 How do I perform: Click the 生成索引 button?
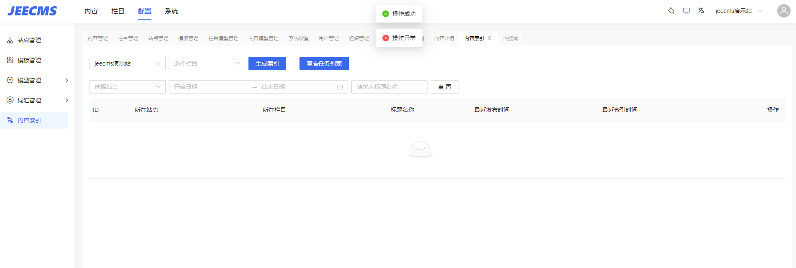pos(267,63)
